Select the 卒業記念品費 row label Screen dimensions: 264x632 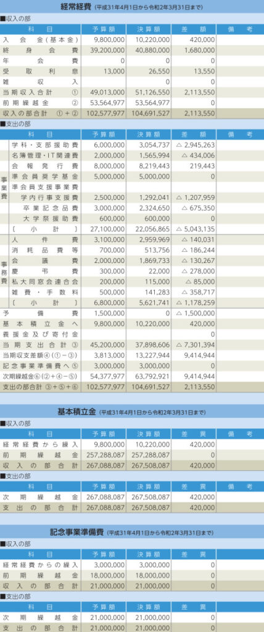pos(51,208)
